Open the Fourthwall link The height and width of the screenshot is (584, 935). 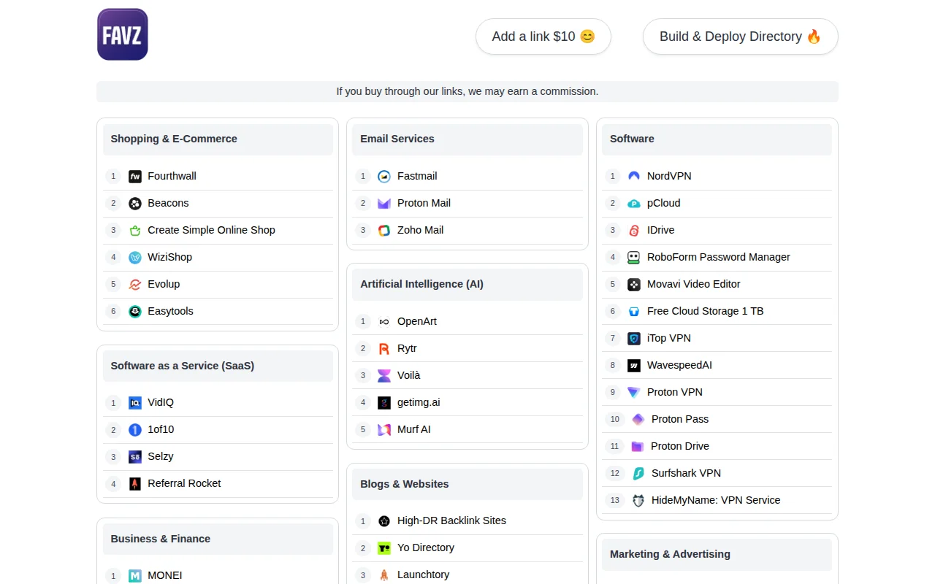[172, 176]
